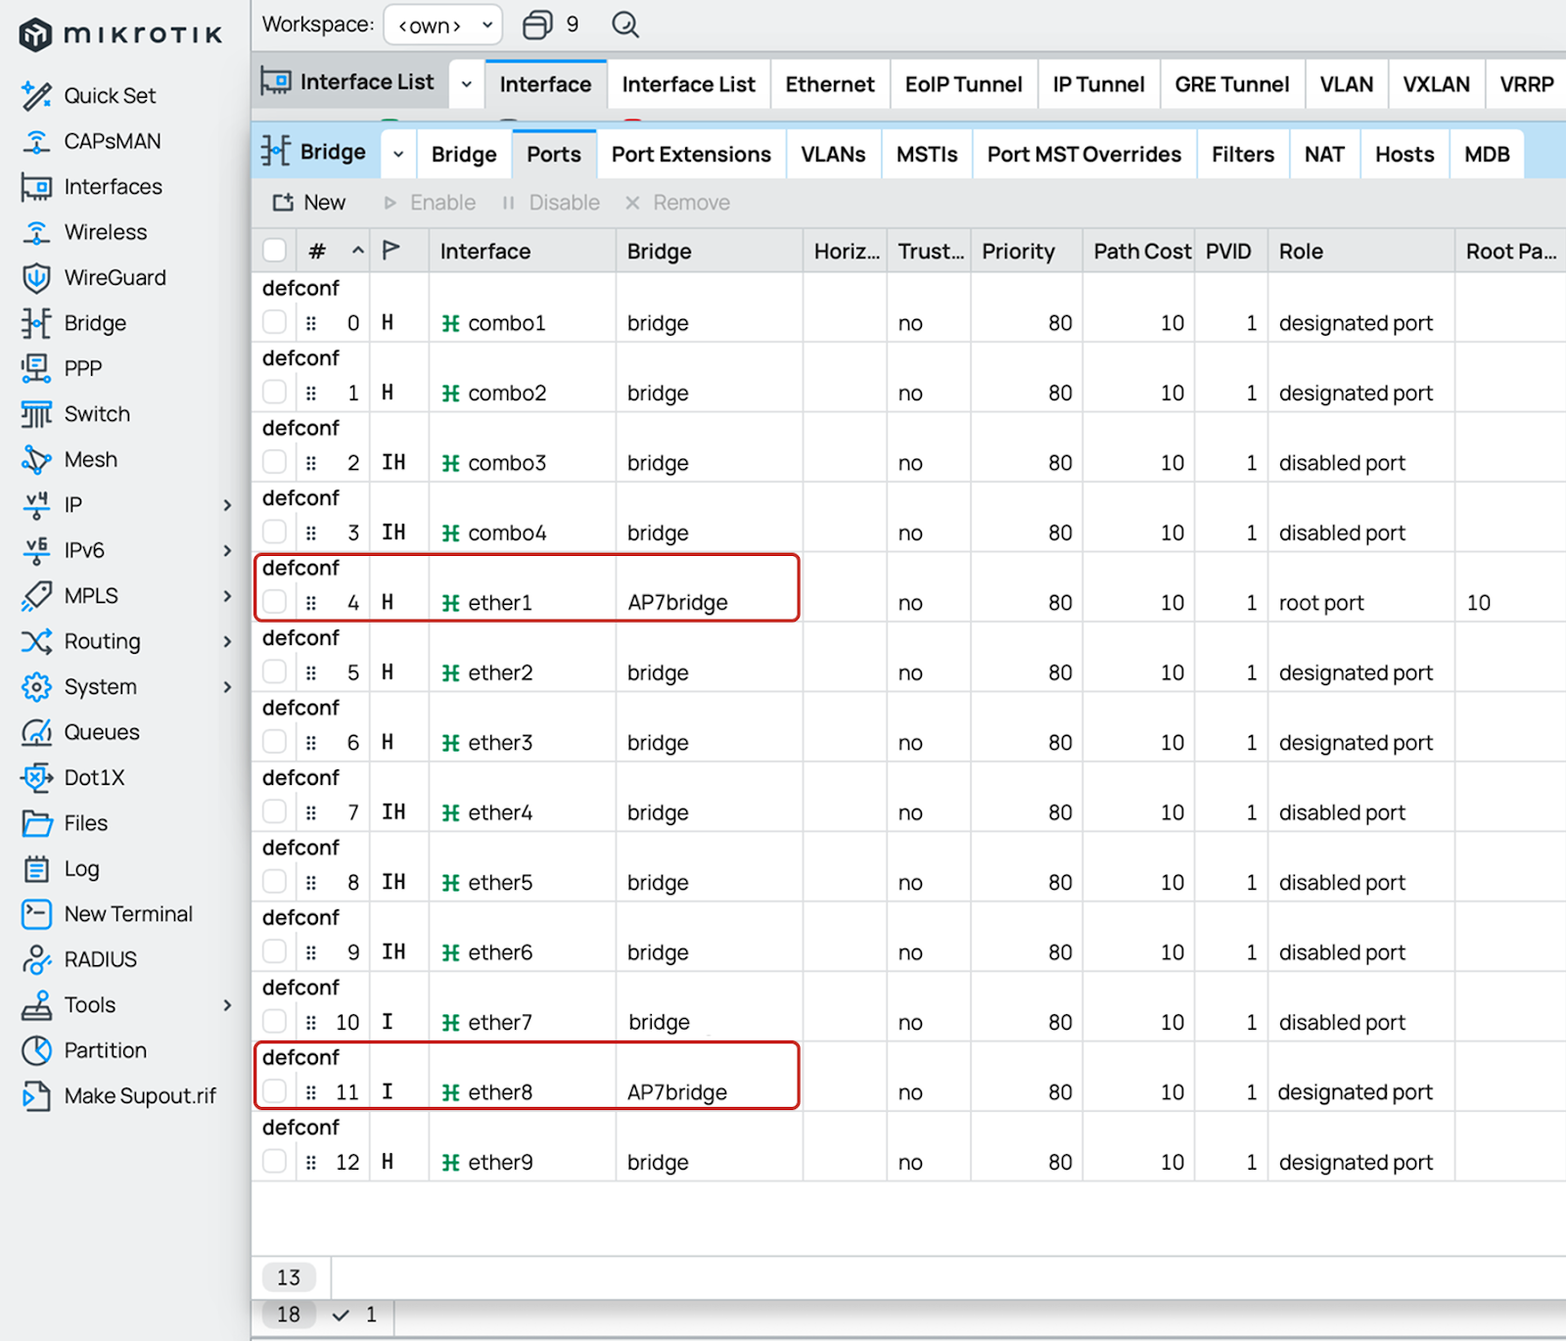The height and width of the screenshot is (1341, 1566).
Task: Switch to the Hosts tab
Action: point(1405,155)
